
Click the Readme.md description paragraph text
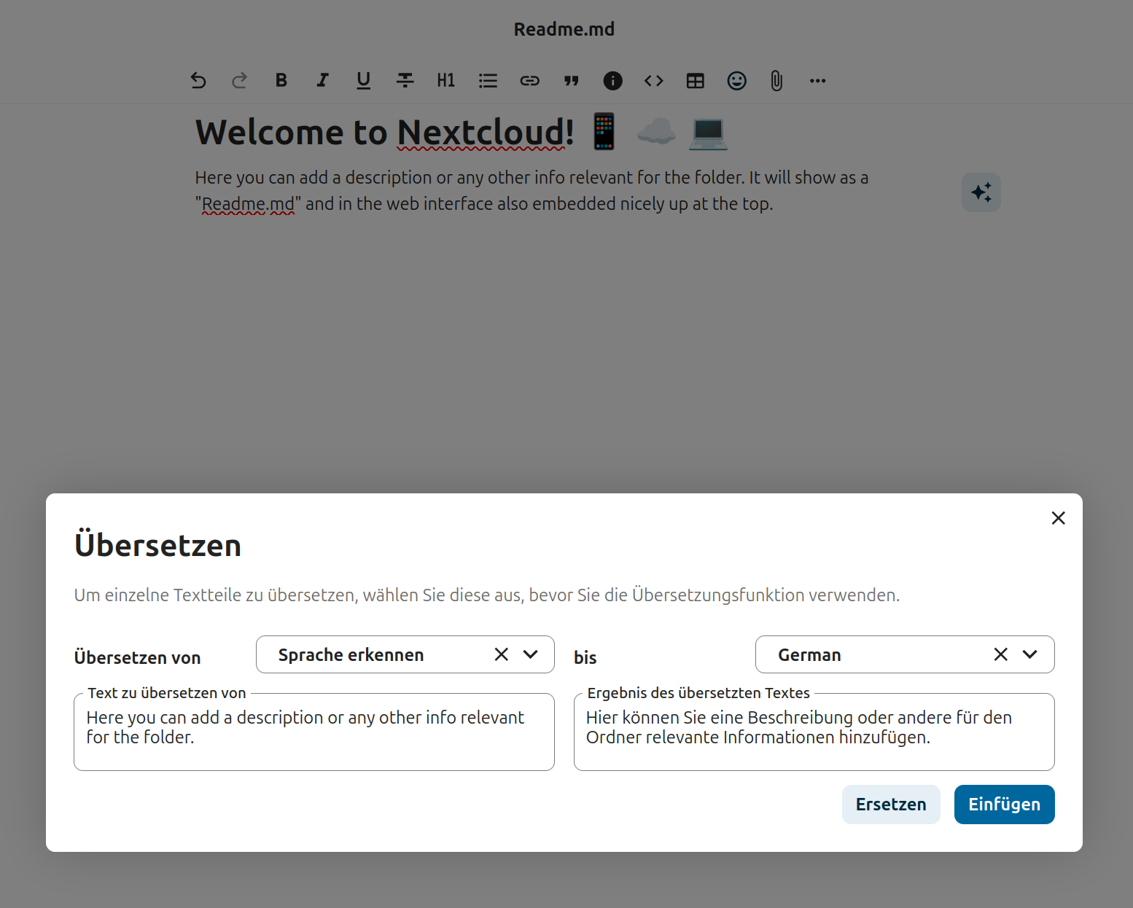point(532,191)
